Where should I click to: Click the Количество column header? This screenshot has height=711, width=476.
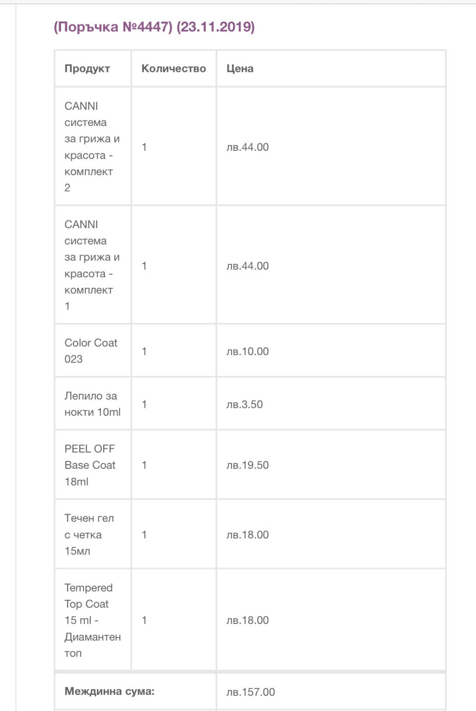[x=173, y=69]
